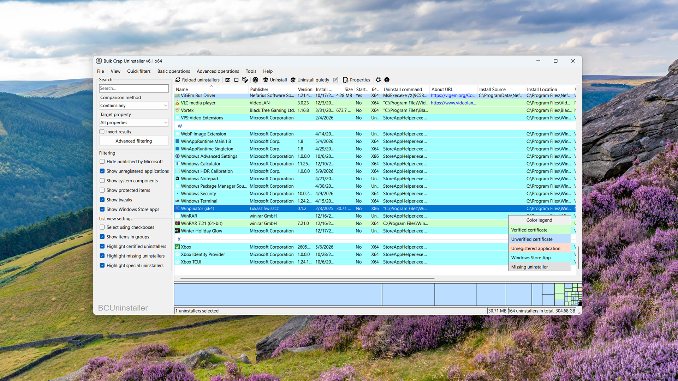Click the ViGEm Bus Driver row icon

point(178,96)
